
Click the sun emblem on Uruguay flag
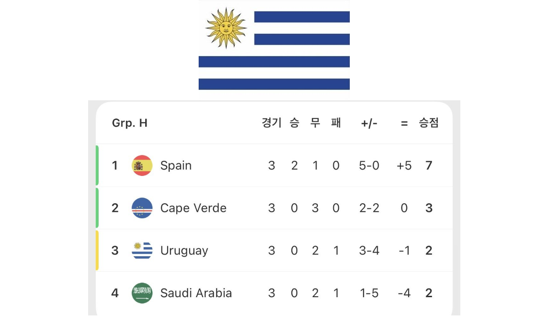tap(226, 28)
